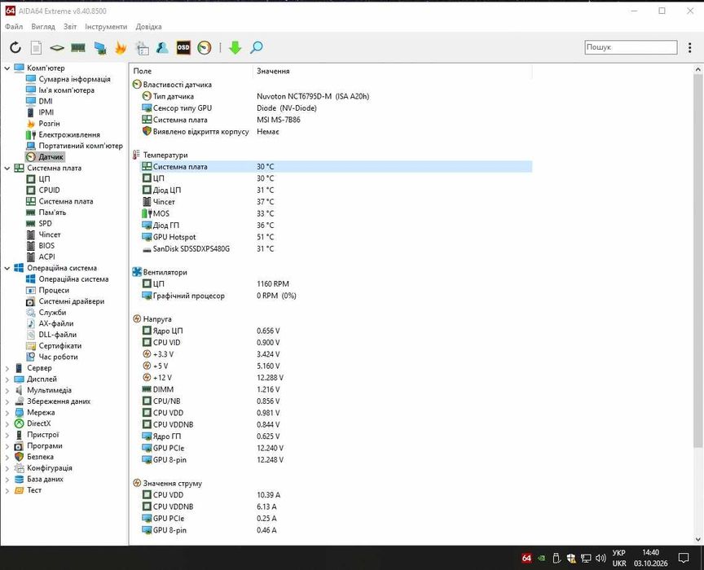
Task: Click the Пошук search field
Action: pyautogui.click(x=631, y=47)
